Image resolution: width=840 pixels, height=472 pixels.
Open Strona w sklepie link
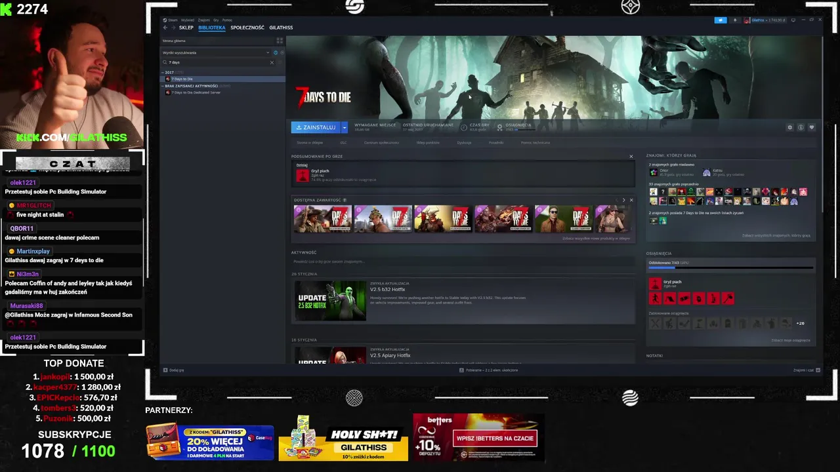[x=310, y=142]
